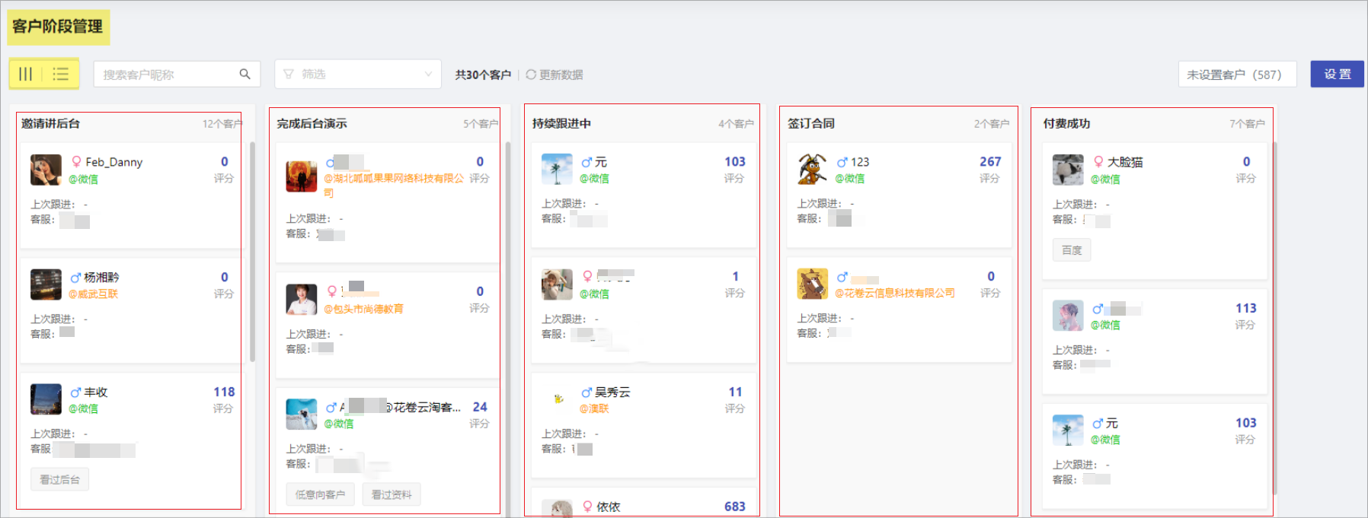Open the avatar on the 湖北呱呱果果网络科技 card
The image size is (1368, 518).
[x=301, y=176]
